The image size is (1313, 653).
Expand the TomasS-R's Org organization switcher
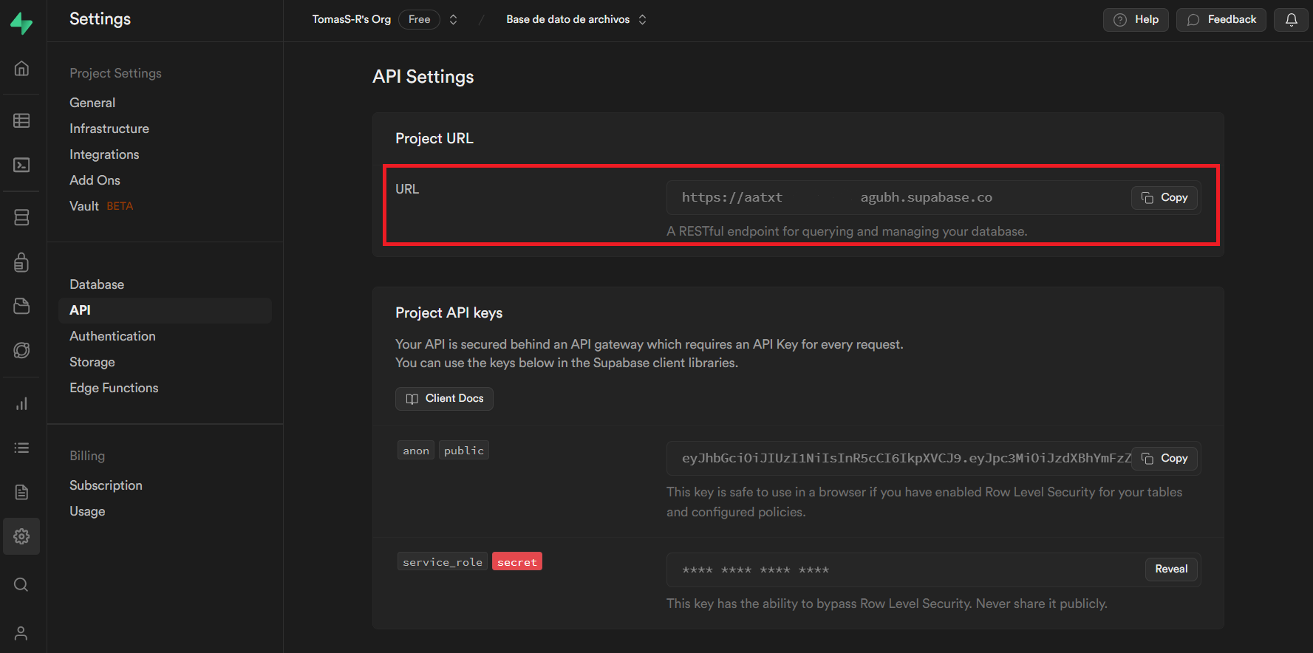[x=453, y=20]
